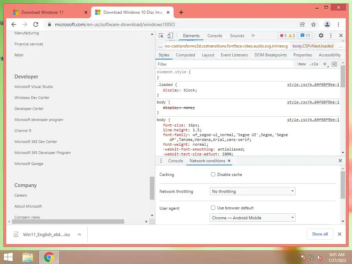Go forward in browser
The height and width of the screenshot is (264, 352).
point(25,24)
